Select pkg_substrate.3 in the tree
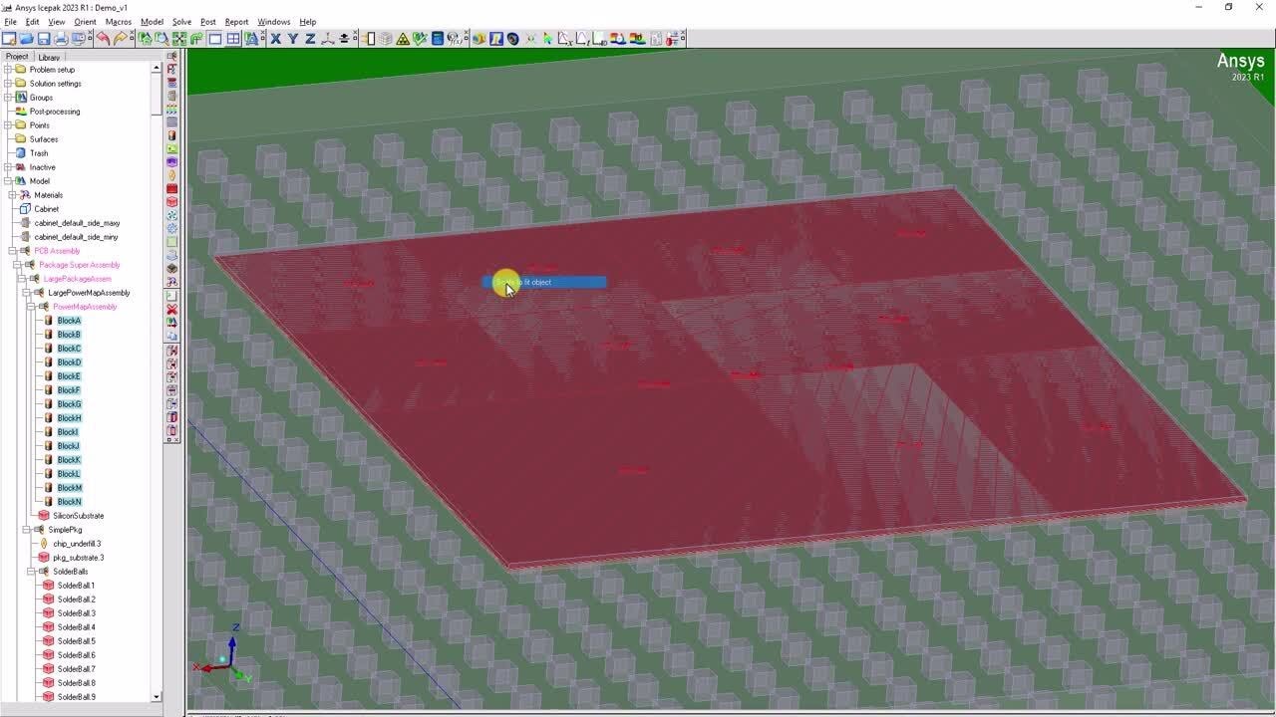 coord(78,558)
